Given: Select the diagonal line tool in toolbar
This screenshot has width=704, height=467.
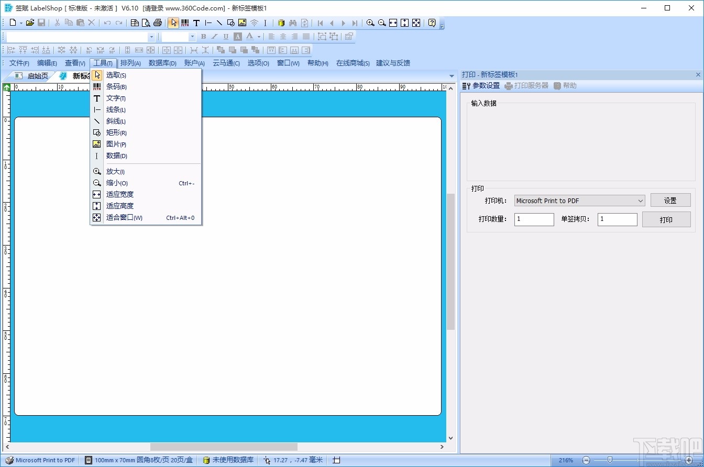Looking at the screenshot, I should coord(219,23).
